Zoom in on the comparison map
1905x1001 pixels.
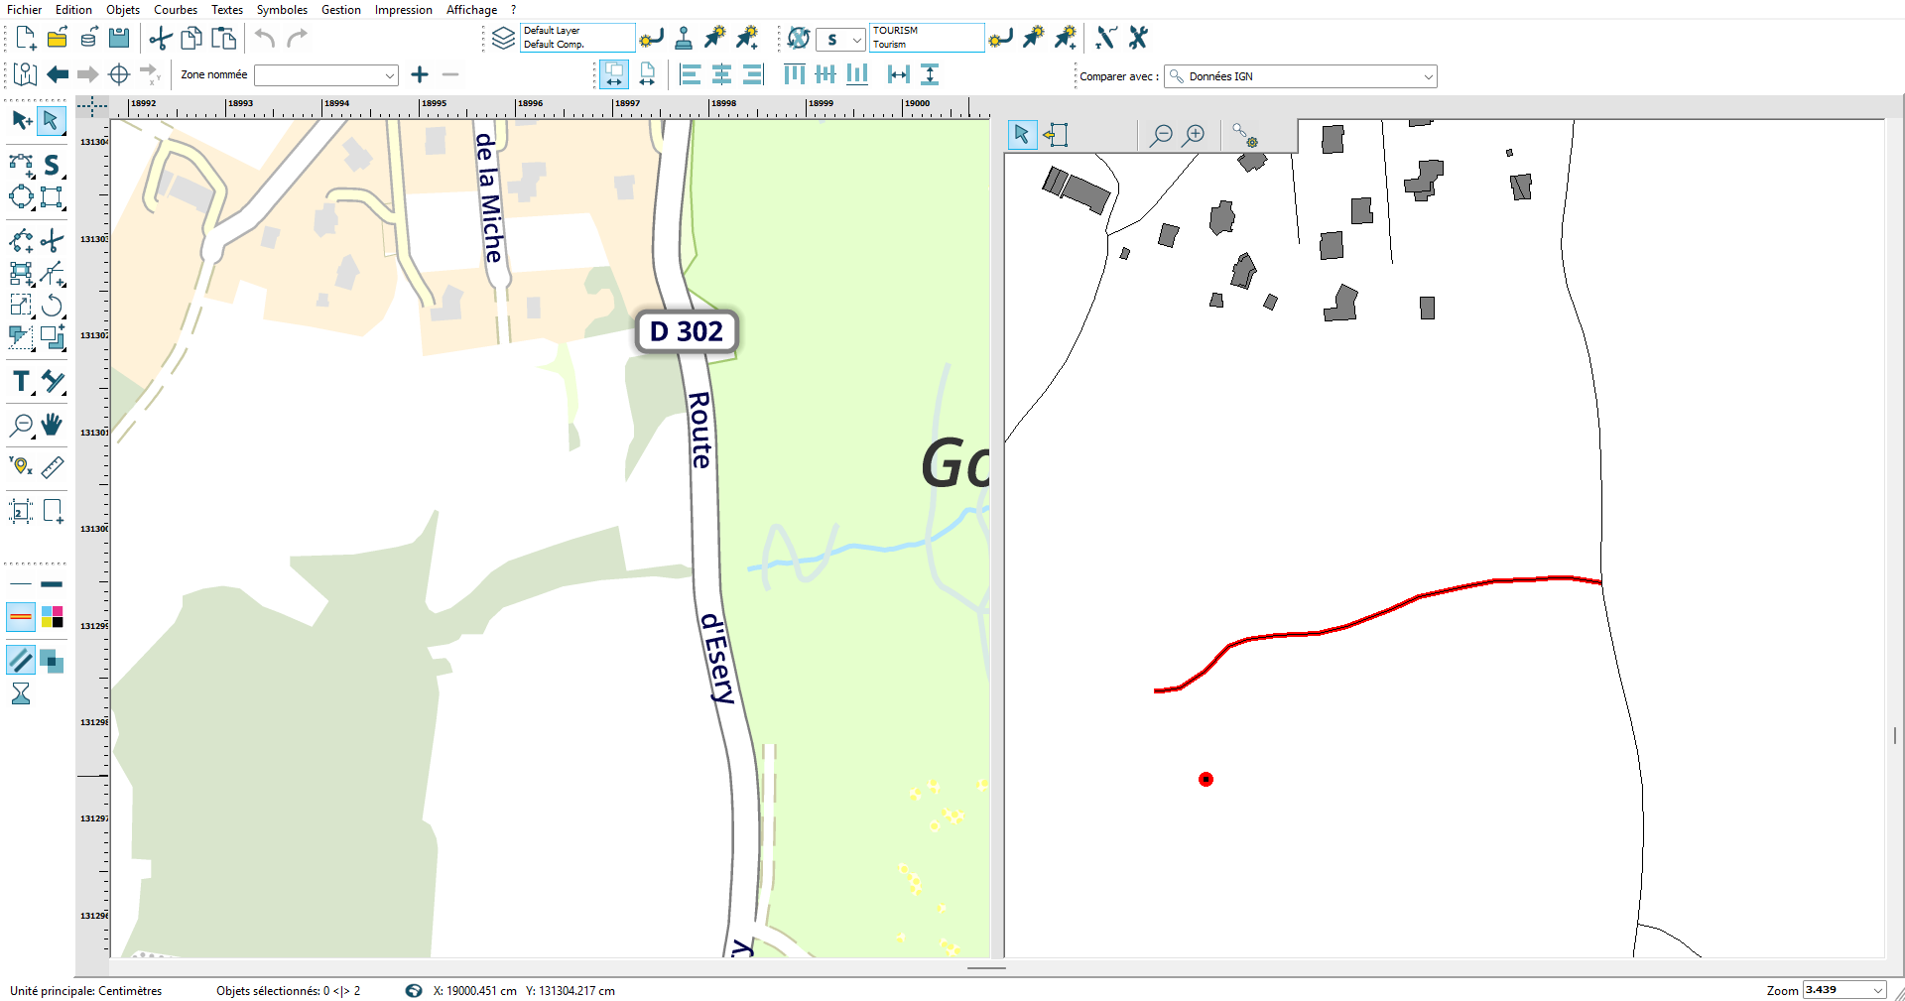1195,135
